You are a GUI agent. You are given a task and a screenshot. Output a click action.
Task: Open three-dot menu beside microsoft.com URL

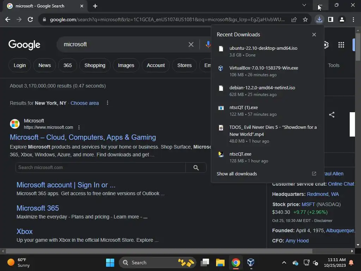[x=79, y=127]
